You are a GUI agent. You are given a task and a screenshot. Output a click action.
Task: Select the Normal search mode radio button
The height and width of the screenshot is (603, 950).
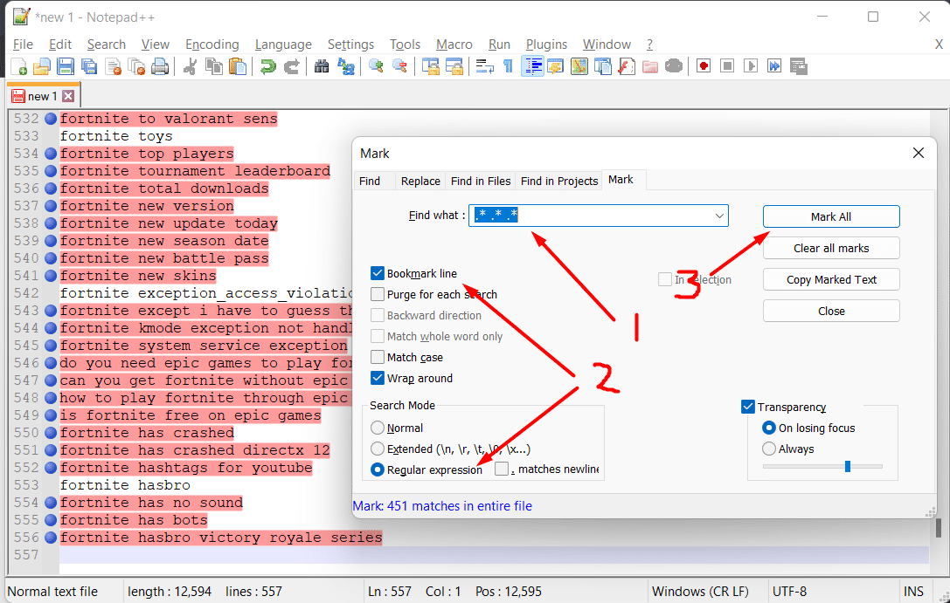(x=378, y=428)
